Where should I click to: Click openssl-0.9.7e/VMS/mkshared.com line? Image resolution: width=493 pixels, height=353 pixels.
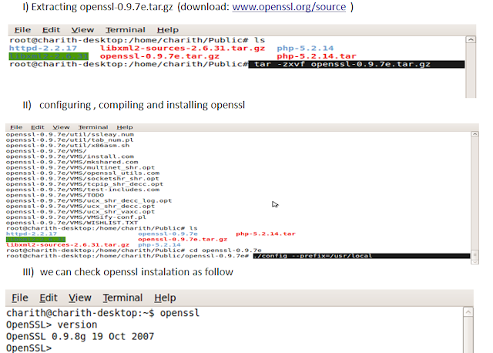click(x=72, y=162)
